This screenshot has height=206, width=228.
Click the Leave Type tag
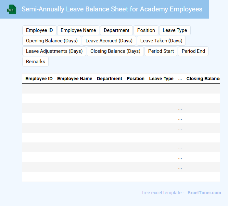(x=175, y=30)
